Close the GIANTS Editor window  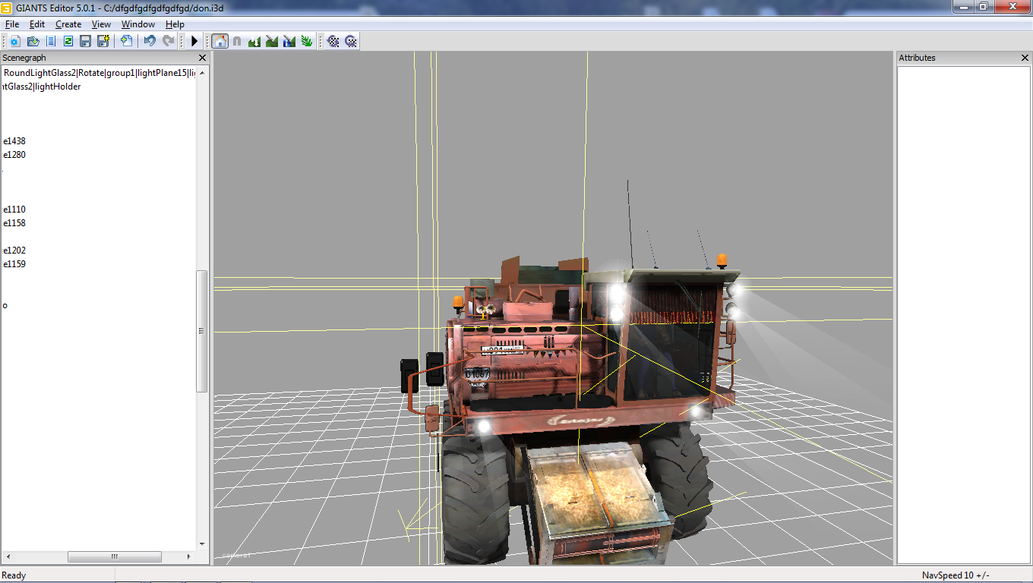click(x=1012, y=6)
